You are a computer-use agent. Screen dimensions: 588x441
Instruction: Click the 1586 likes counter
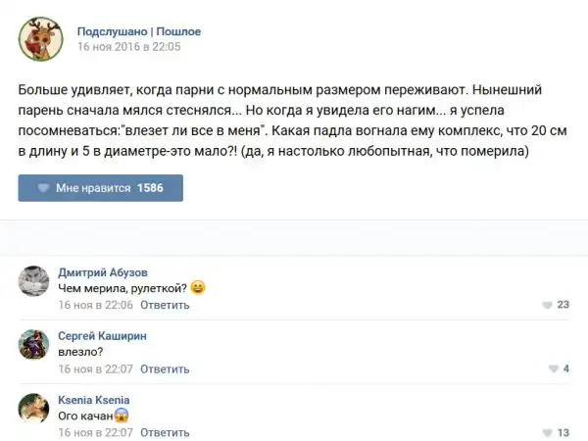pos(150,188)
